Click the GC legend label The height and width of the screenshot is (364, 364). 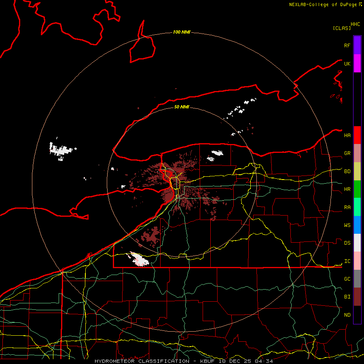pyautogui.click(x=347, y=279)
